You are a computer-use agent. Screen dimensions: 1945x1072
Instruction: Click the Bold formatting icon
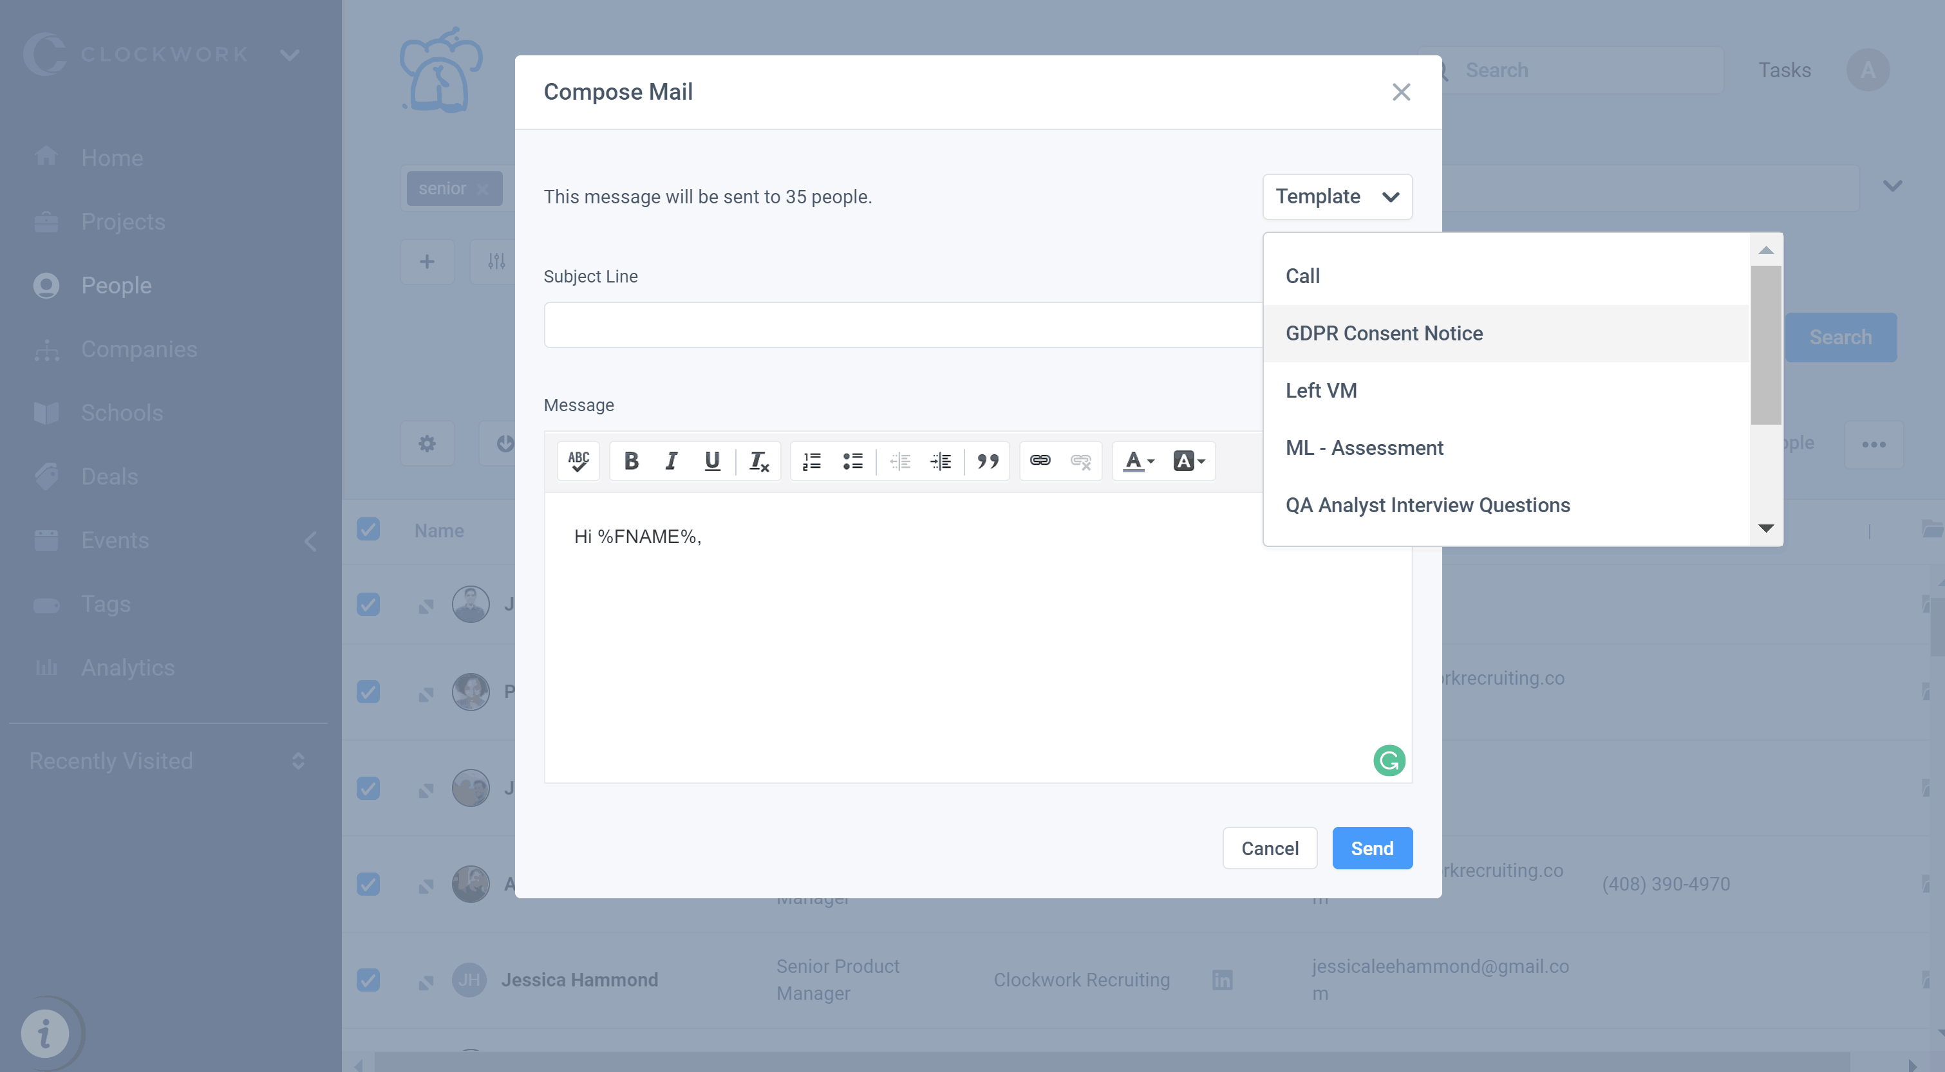pos(631,459)
